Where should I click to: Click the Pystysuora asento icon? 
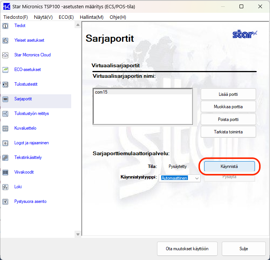(x=5, y=201)
